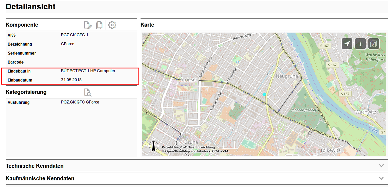Screen dimensions: 389x187
Task: Click the map navigation arrow button
Action: 347,44
